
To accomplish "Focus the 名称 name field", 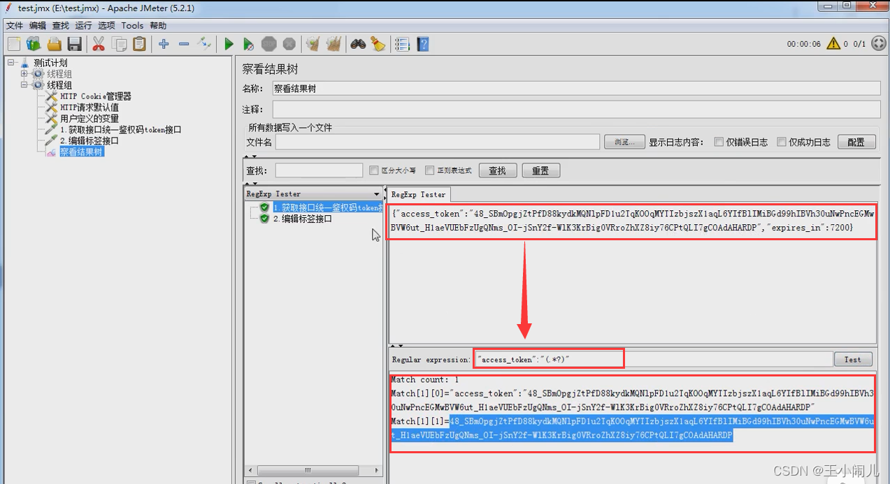I will pos(575,88).
